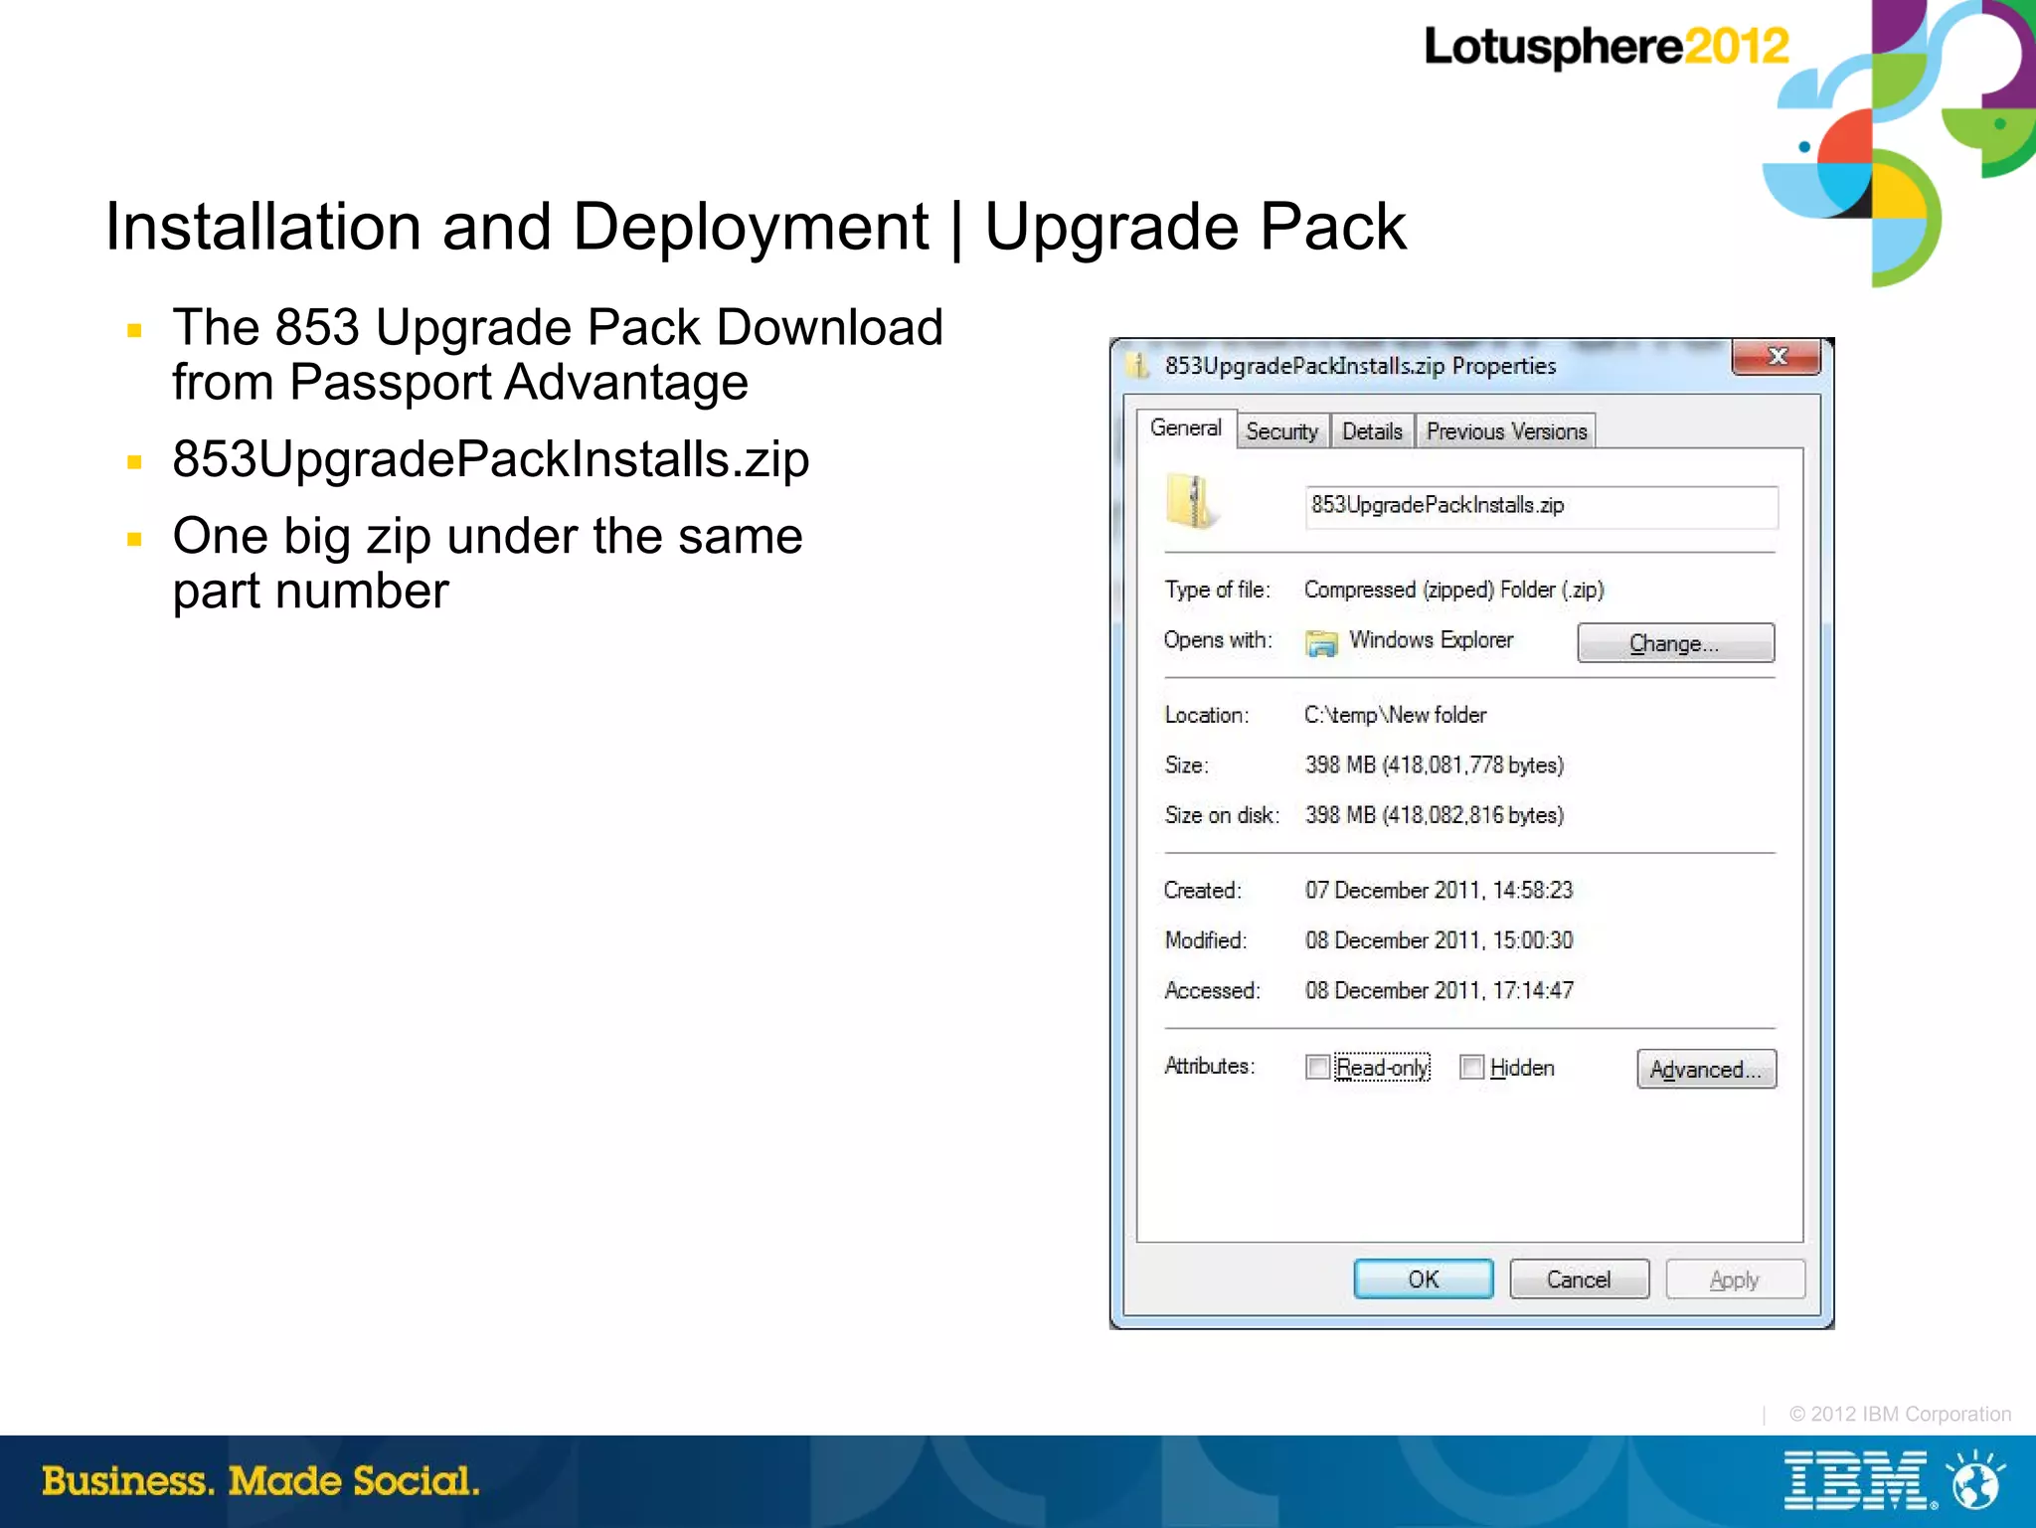The image size is (2036, 1528).
Task: Switch to the Previous Versions tab
Action: pos(1506,431)
